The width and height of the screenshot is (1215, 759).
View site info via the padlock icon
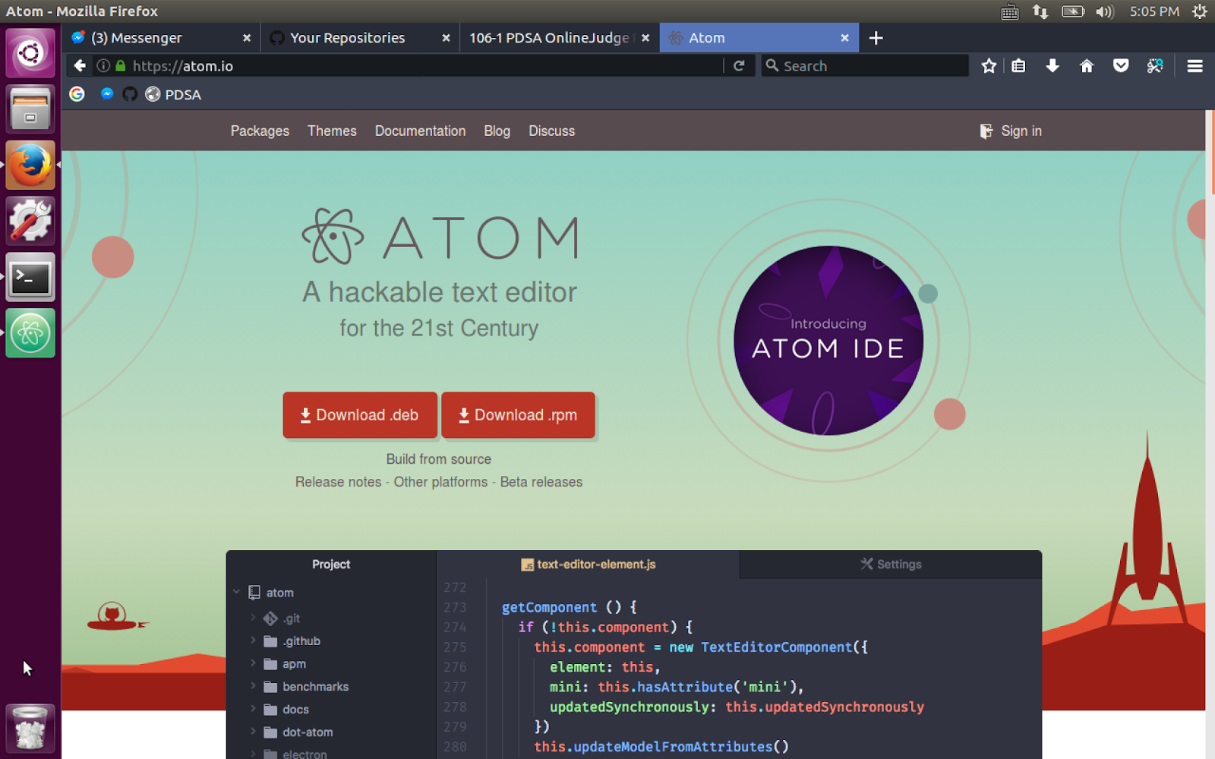120,66
